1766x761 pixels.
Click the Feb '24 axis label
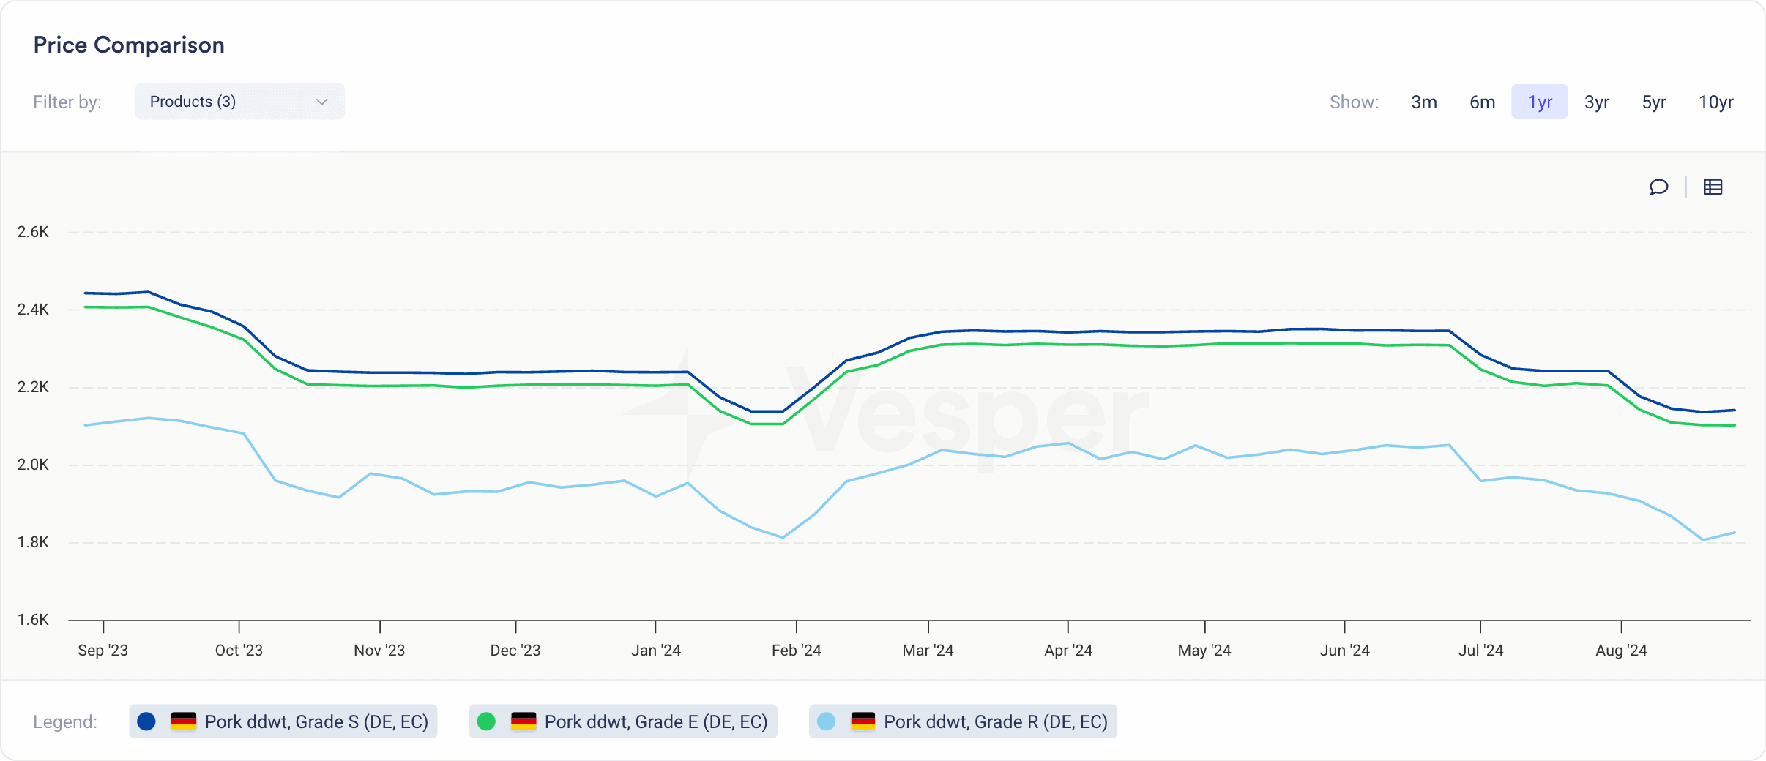pos(796,650)
